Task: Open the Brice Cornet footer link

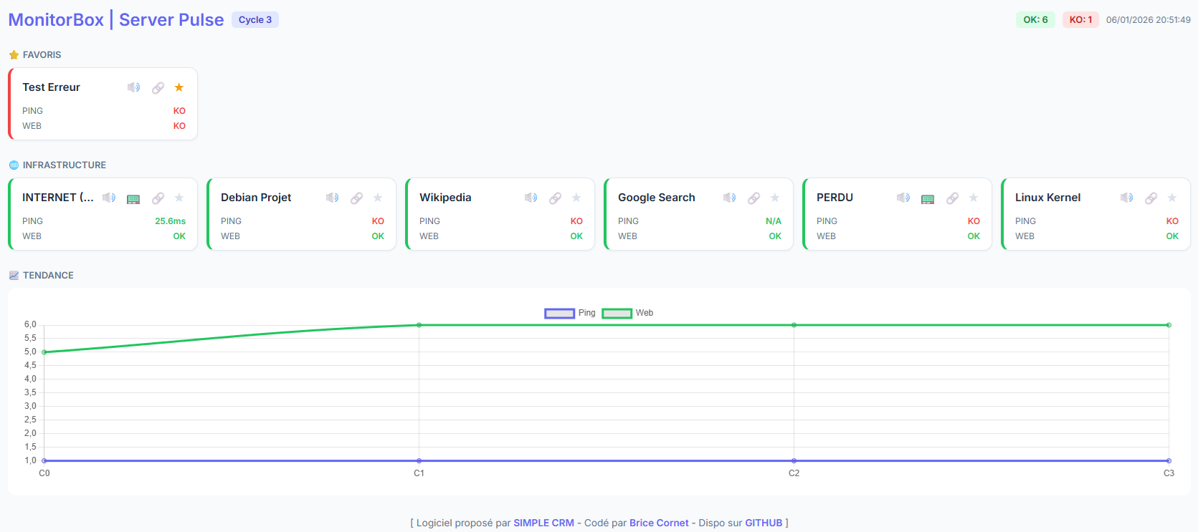Action: click(659, 523)
